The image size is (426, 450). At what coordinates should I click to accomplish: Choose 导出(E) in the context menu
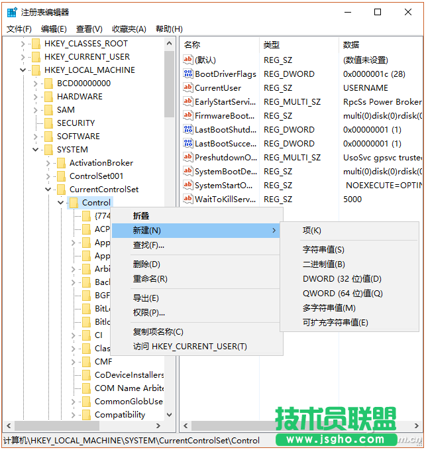point(195,298)
